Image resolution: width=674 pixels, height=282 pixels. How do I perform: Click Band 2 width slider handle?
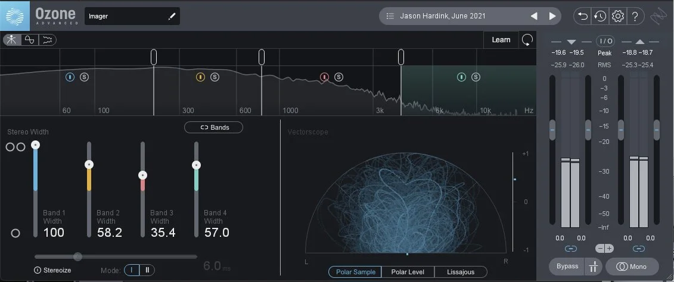[x=89, y=164]
